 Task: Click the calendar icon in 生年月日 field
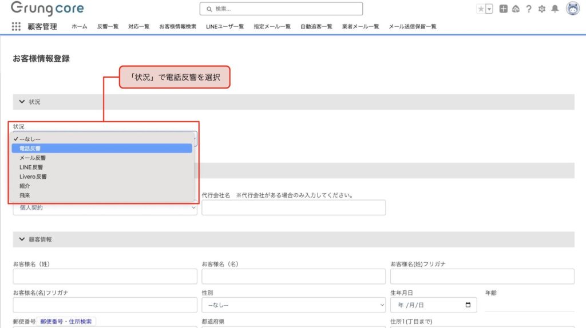469,305
